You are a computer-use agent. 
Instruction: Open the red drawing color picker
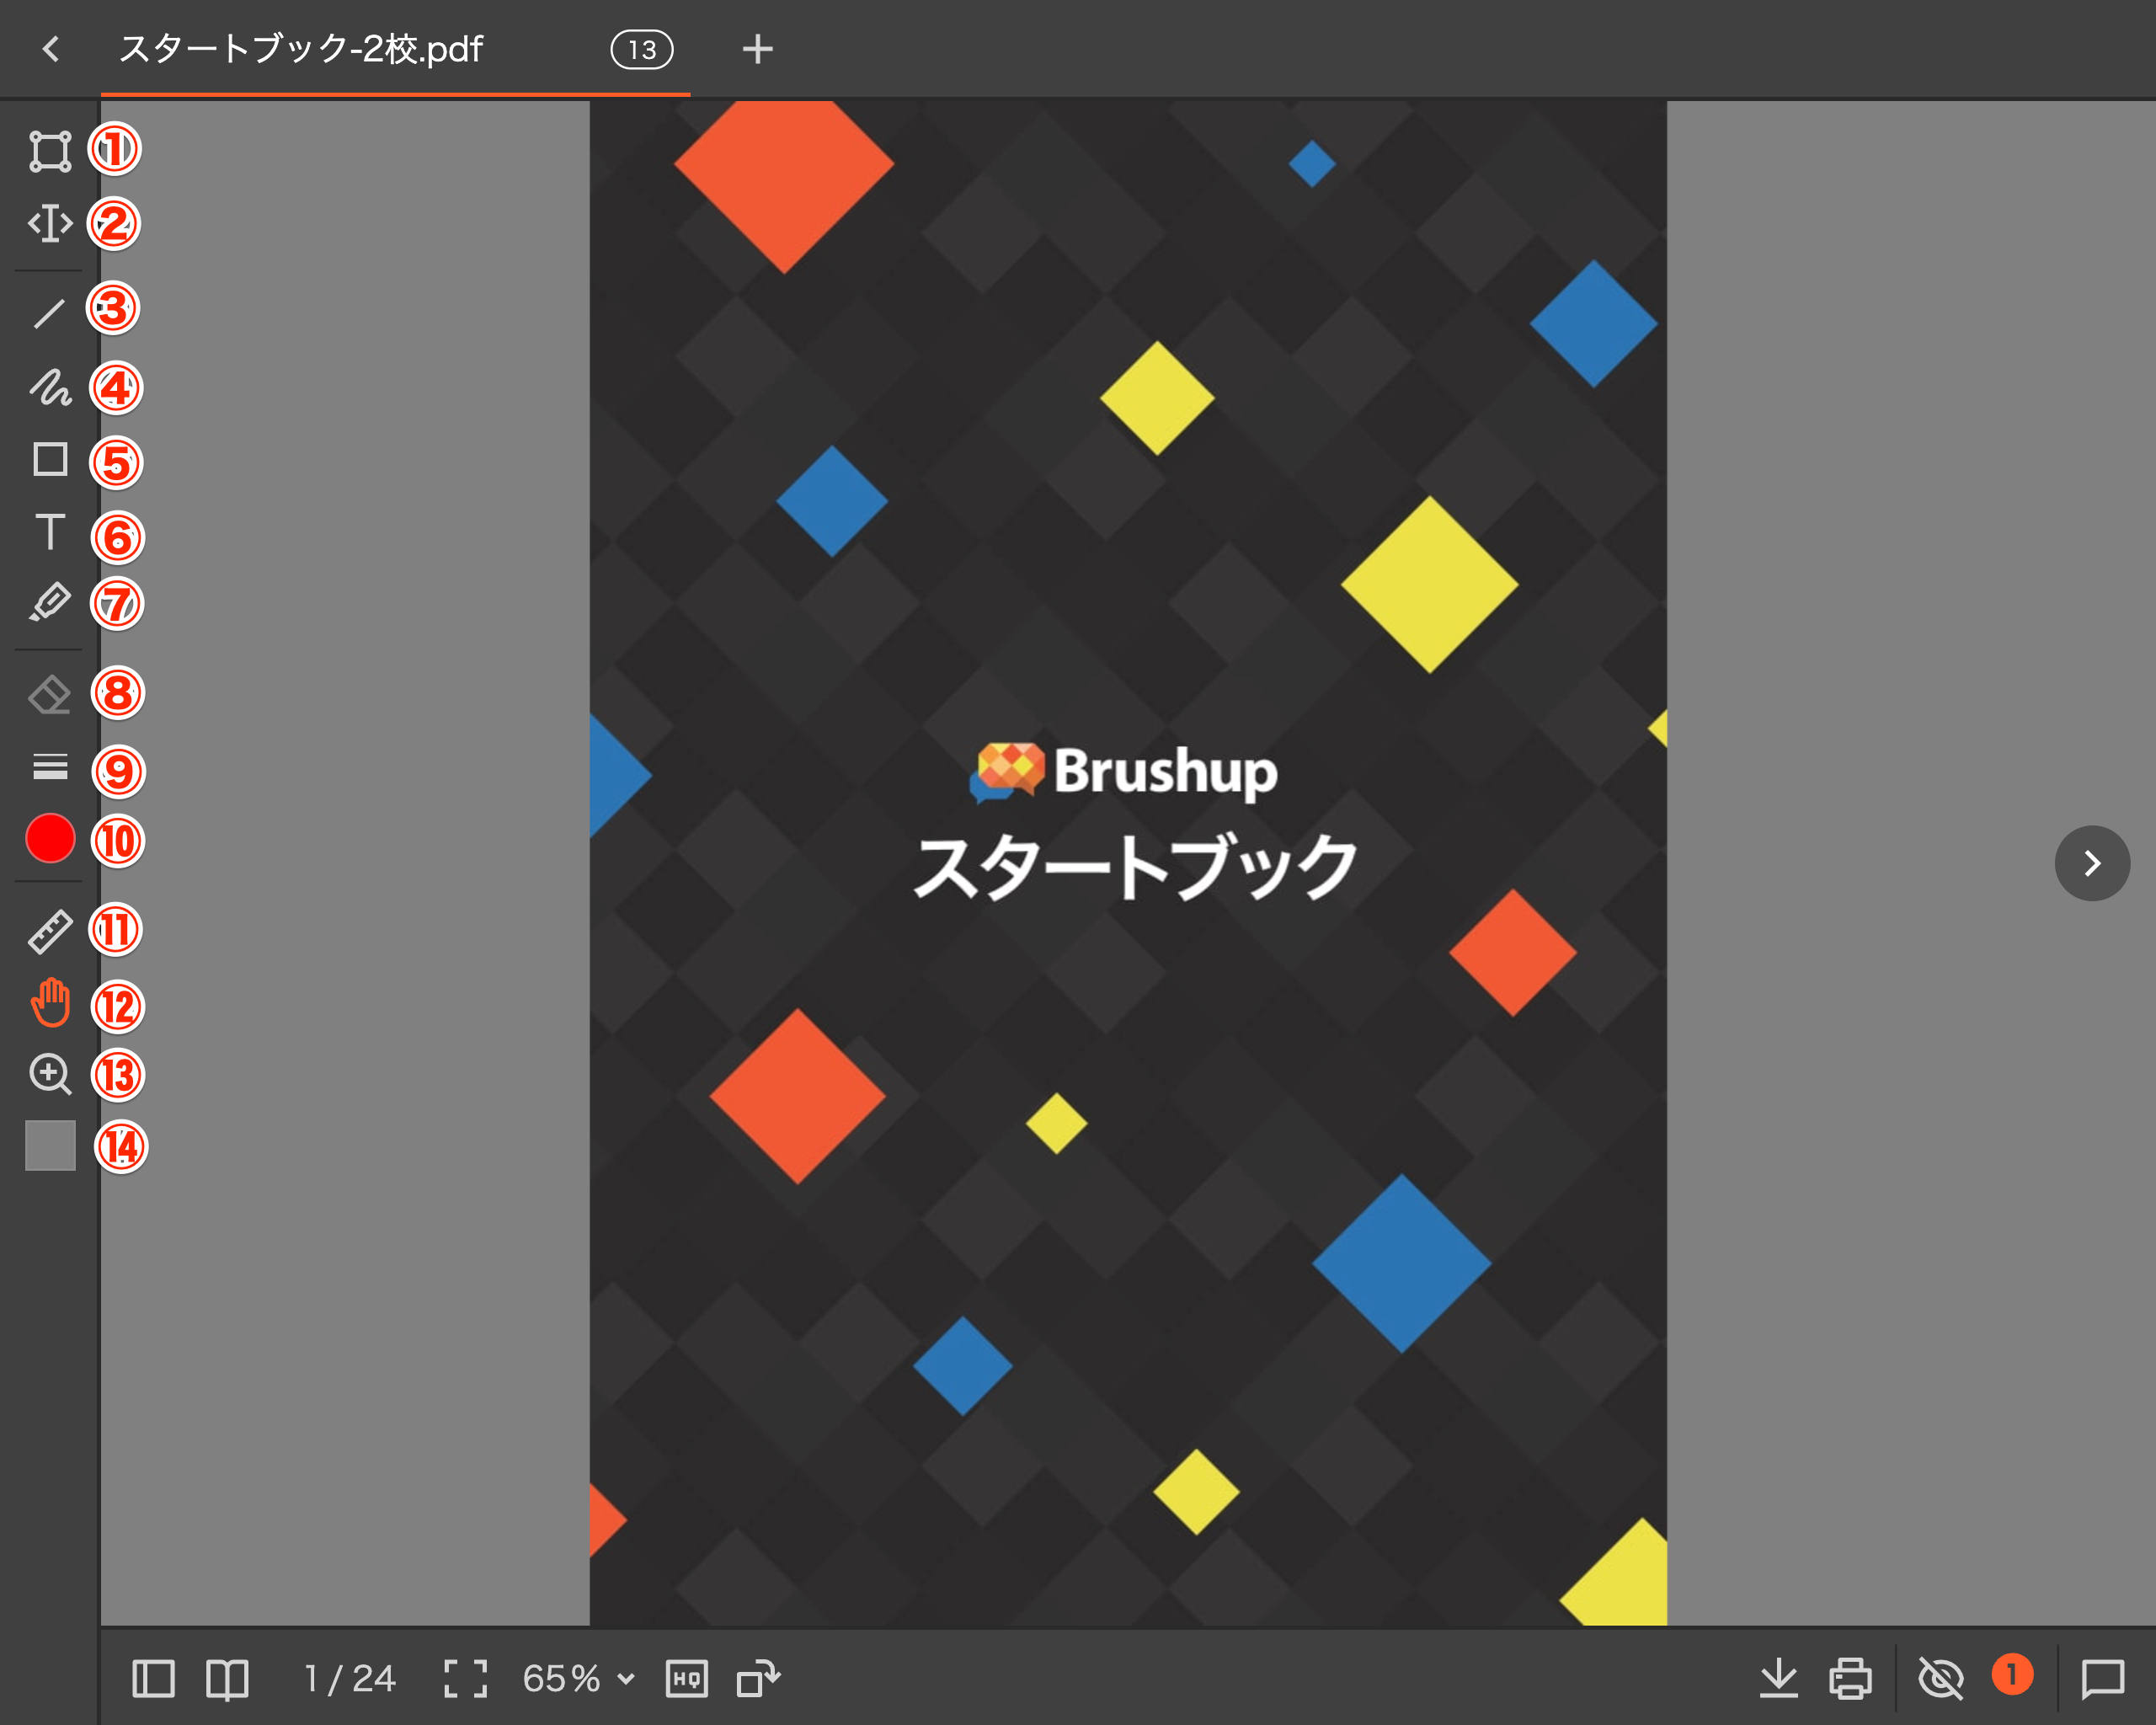(x=50, y=838)
